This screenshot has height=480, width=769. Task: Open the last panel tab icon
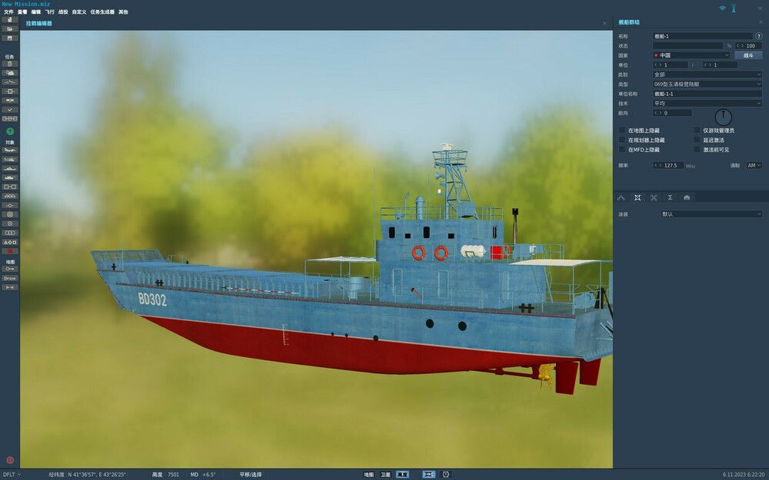(687, 197)
